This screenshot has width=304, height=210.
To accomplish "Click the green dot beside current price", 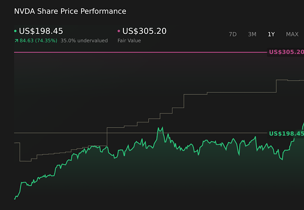I will pyautogui.click(x=15, y=31).
